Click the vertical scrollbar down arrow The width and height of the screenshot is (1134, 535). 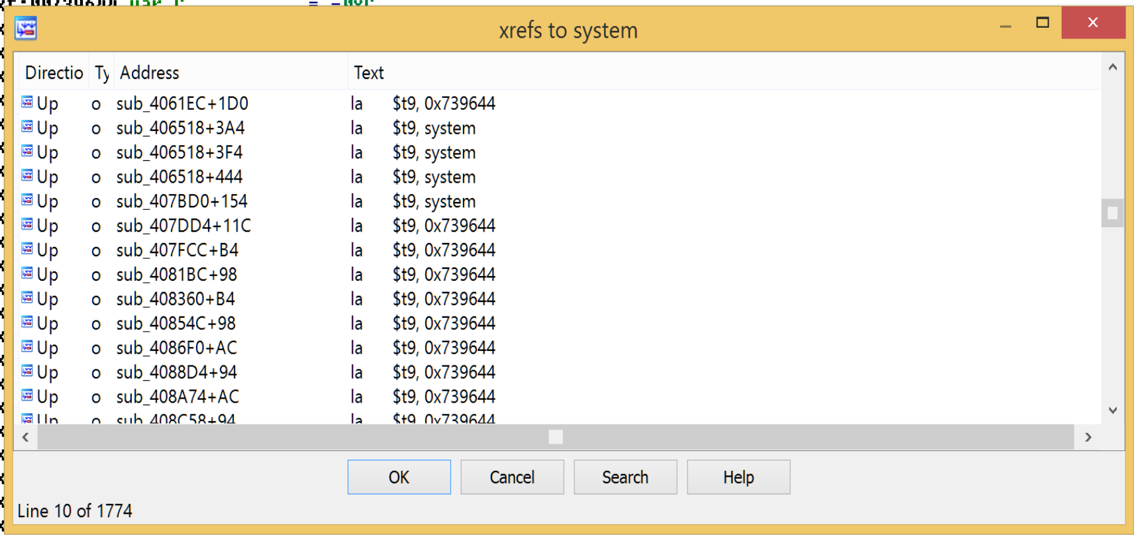1113,411
